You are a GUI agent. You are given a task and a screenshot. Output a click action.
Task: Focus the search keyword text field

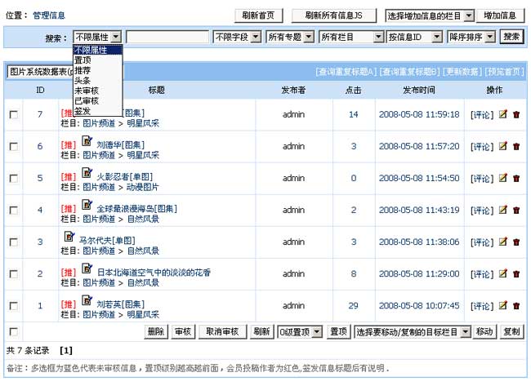[x=167, y=37]
